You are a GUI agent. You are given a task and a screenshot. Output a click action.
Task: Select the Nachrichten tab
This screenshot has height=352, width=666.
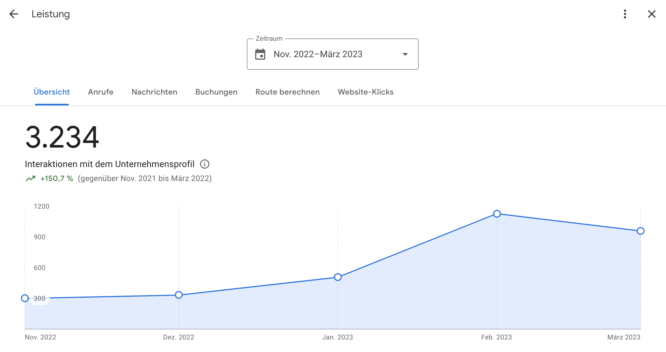coord(154,92)
